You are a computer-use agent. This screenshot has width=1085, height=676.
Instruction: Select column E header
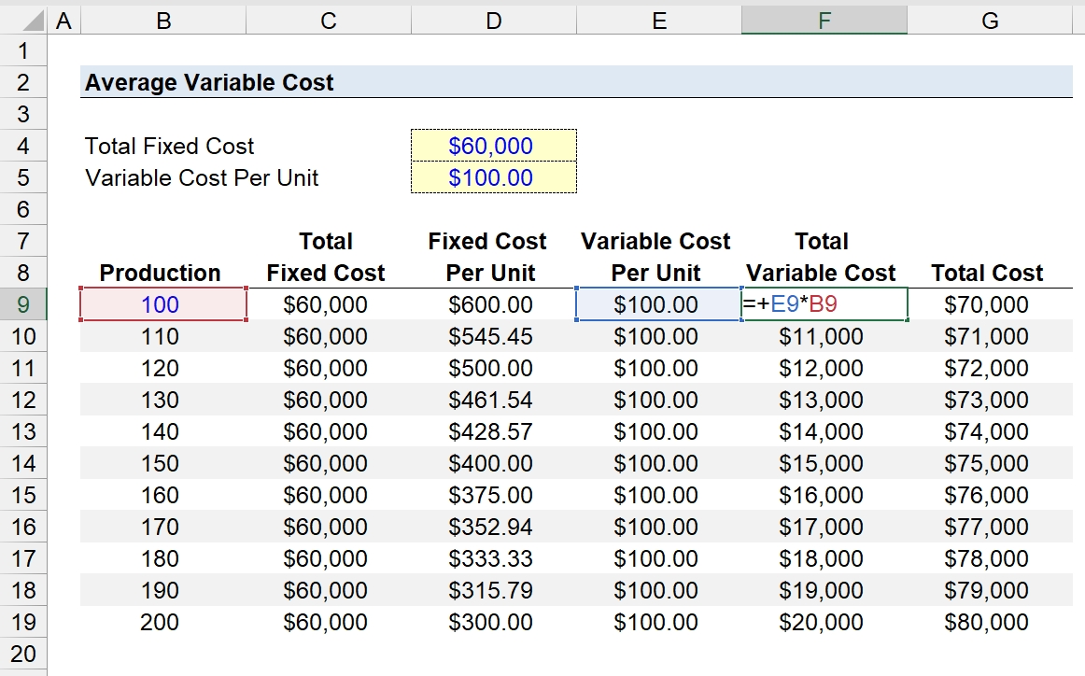[x=659, y=21]
